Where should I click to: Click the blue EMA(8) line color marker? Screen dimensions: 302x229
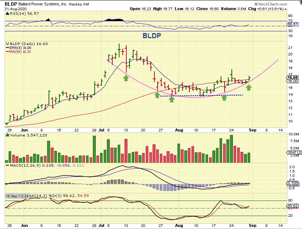(8, 48)
